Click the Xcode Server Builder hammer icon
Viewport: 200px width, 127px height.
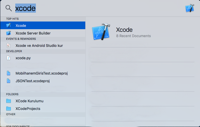click(x=9, y=33)
